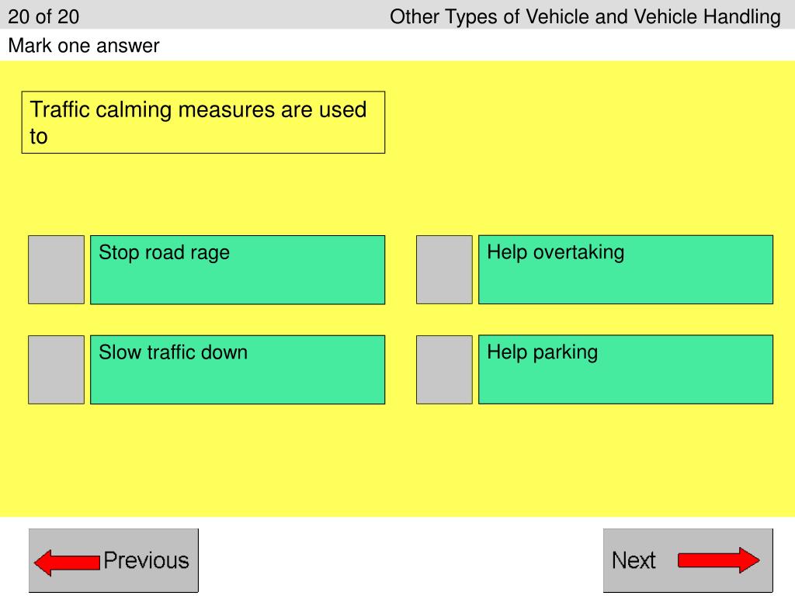The image size is (795, 596).
Task: Click the Other Types of Vehicle heading
Action: point(585,17)
